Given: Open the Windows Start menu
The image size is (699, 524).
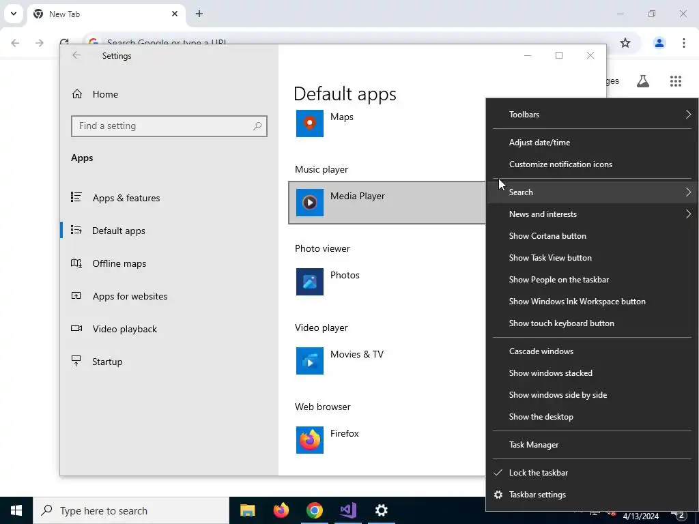Looking at the screenshot, I should click(x=16, y=510).
